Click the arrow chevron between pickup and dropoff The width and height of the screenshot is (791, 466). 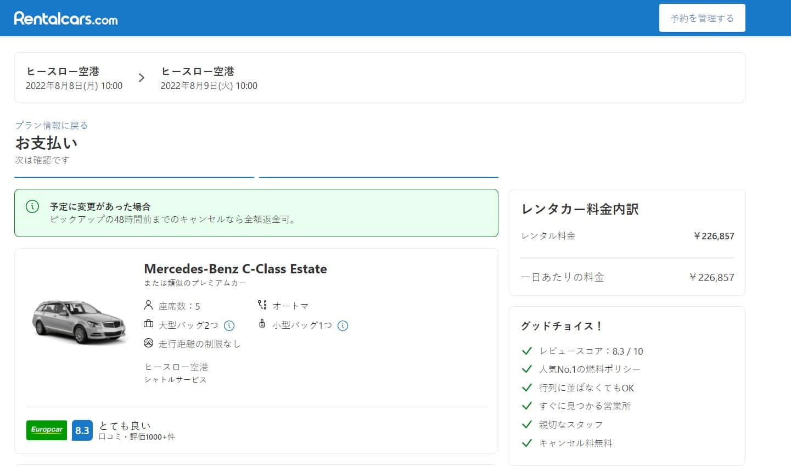[x=142, y=78]
